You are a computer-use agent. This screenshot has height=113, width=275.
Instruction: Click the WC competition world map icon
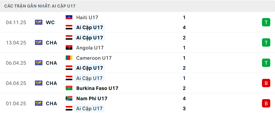point(39,22)
